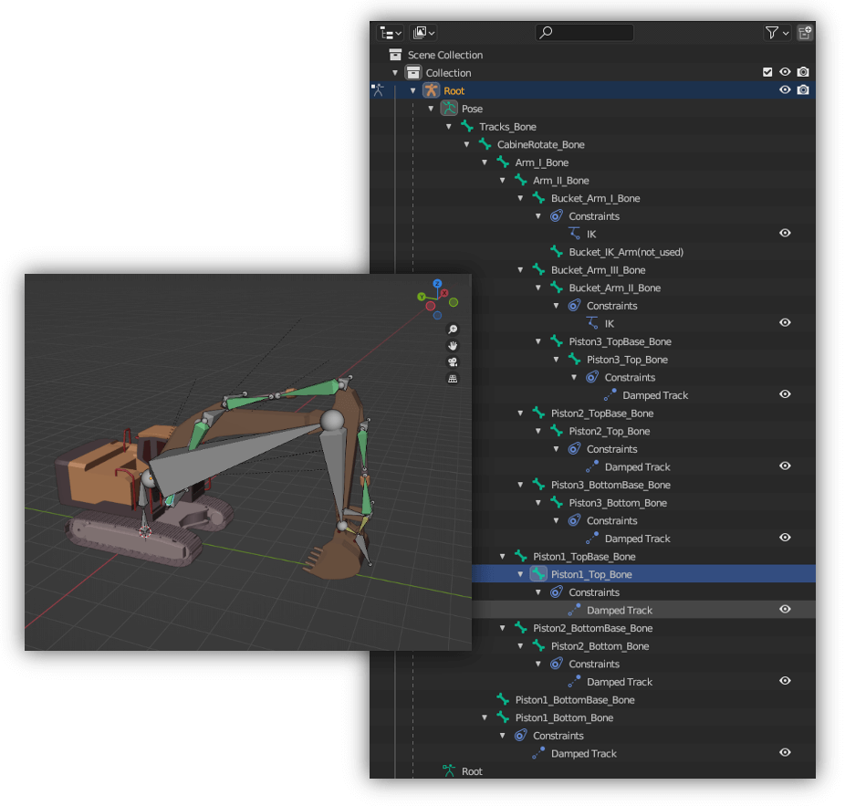This screenshot has height=806, width=845.
Task: Toggle perspective/orthographic icon below the camera icon
Action: [454, 378]
